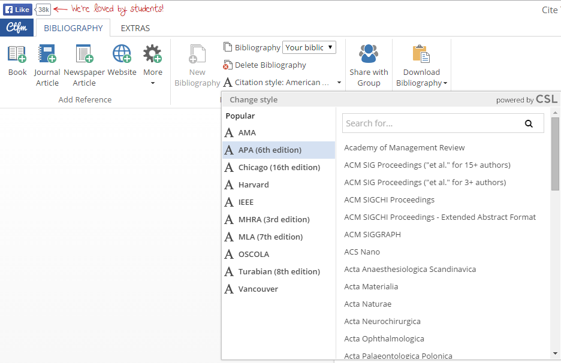The image size is (561, 363).
Task: Click the scrollbar down arrow
Action: click(x=555, y=353)
